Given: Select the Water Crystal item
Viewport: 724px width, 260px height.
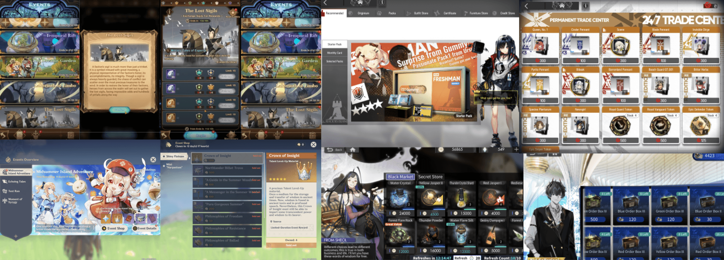Looking at the screenshot, I should [400, 199].
